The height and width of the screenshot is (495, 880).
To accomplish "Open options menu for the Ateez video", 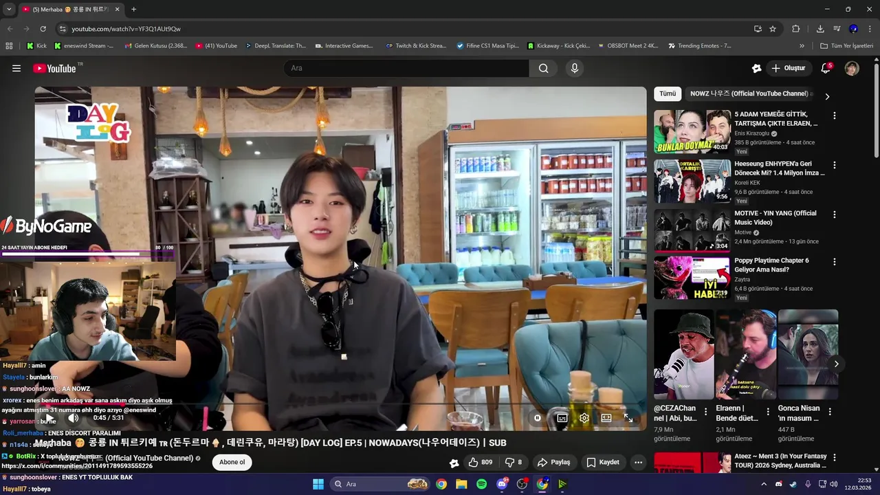I will point(834,458).
